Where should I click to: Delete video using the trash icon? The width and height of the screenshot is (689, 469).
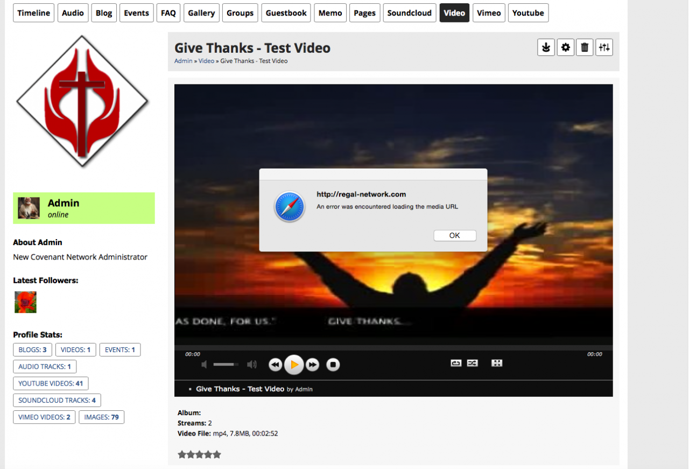click(x=585, y=47)
